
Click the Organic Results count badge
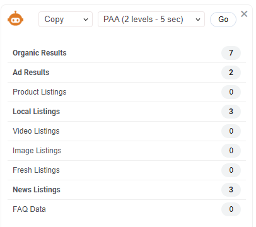coord(231,53)
